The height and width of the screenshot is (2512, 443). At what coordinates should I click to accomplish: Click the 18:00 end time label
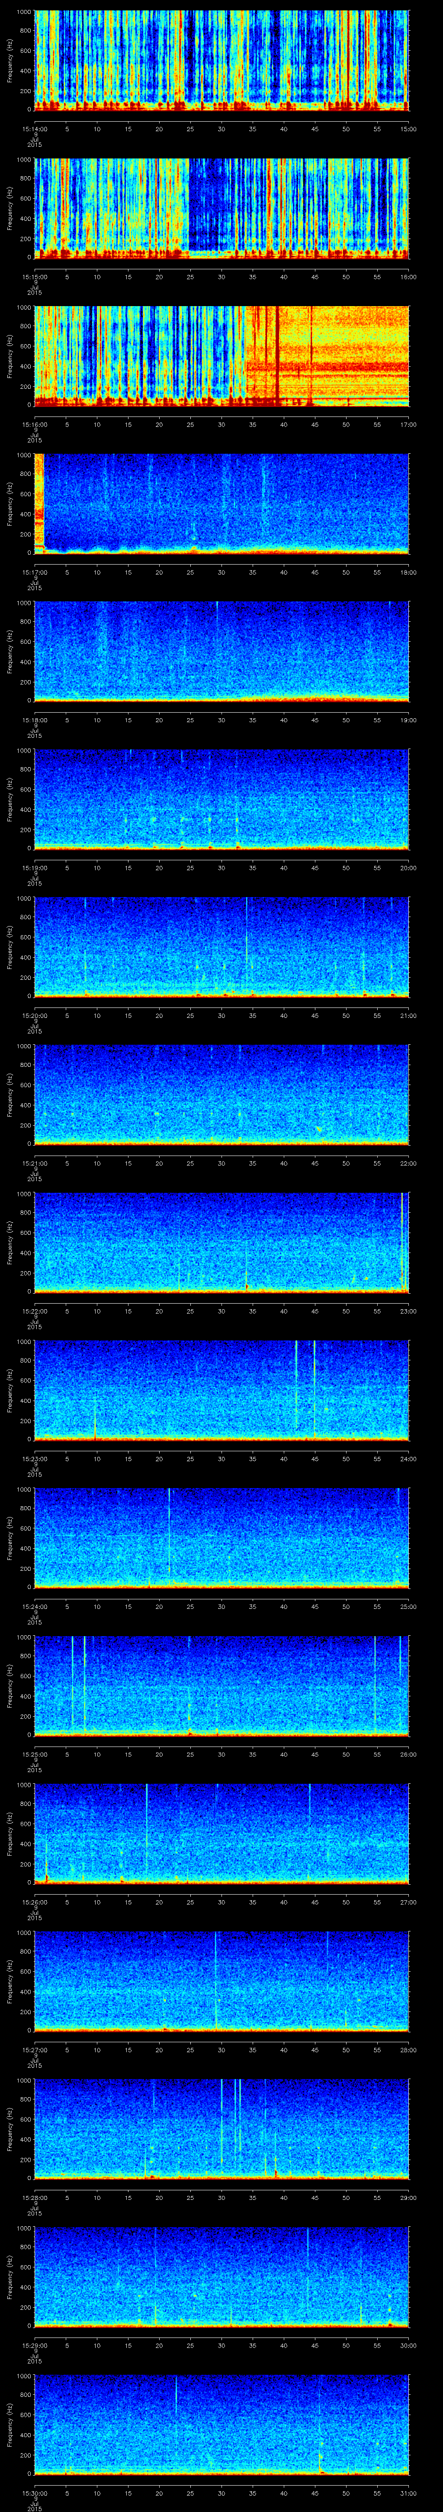408,571
